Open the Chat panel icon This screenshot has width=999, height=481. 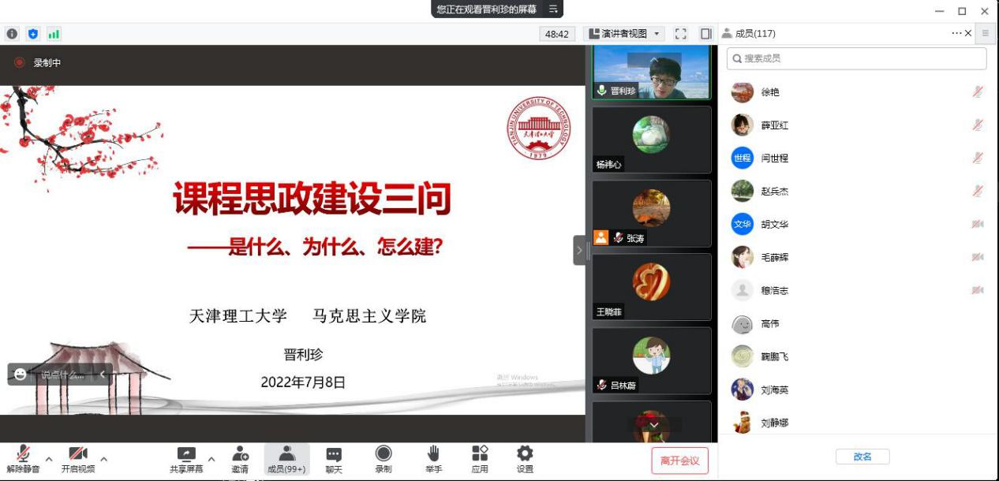(x=334, y=454)
